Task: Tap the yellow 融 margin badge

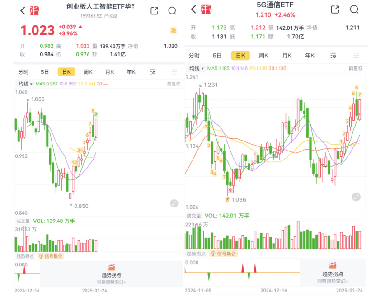Action: click(174, 30)
